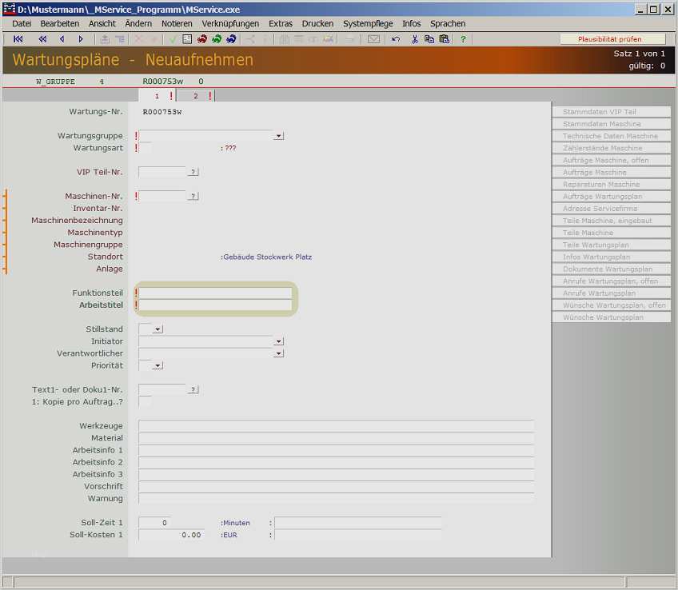
Task: Select Aufträge Wartungsplan in the sidebar
Action: 610,196
